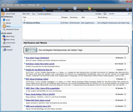Open the Erscheinungsdatum filter dropdown
Image resolution: width=133 pixels, height=112 pixels.
[45, 14]
